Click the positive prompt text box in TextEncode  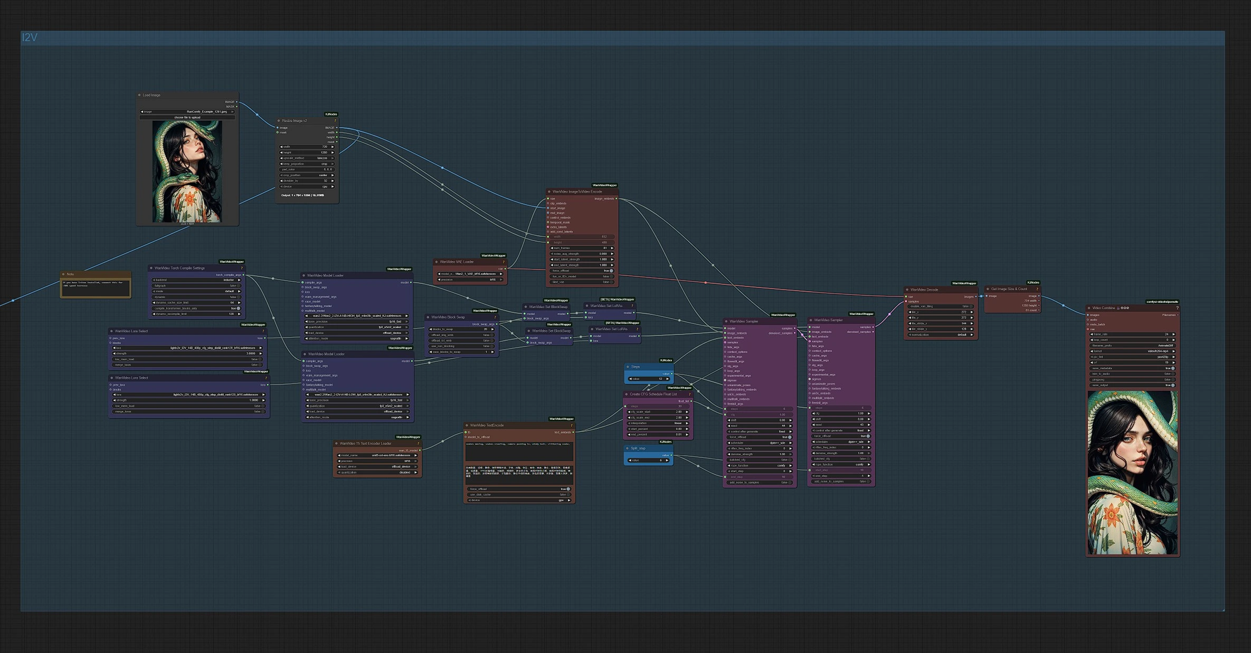click(x=519, y=453)
